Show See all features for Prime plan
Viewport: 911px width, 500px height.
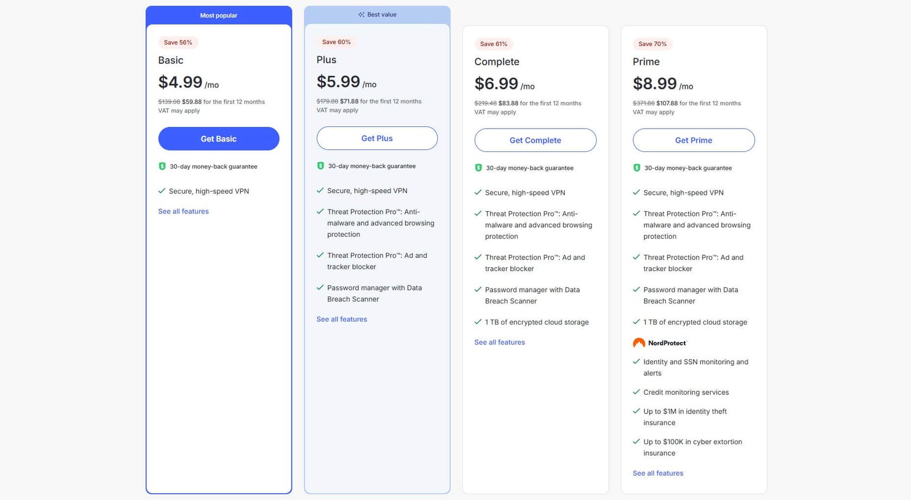click(658, 473)
